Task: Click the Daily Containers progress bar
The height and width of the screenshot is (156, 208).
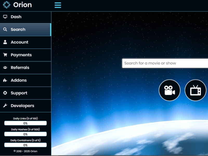Action: tap(25, 145)
